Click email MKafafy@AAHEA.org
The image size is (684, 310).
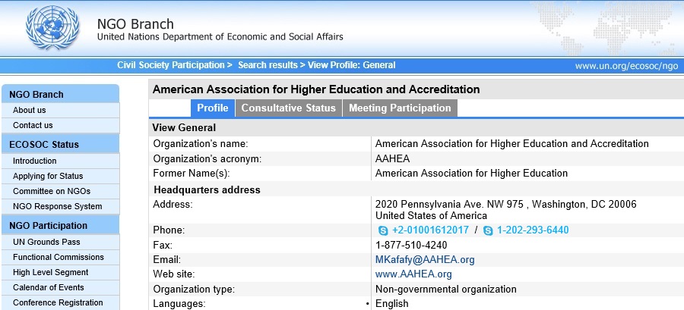pos(425,260)
